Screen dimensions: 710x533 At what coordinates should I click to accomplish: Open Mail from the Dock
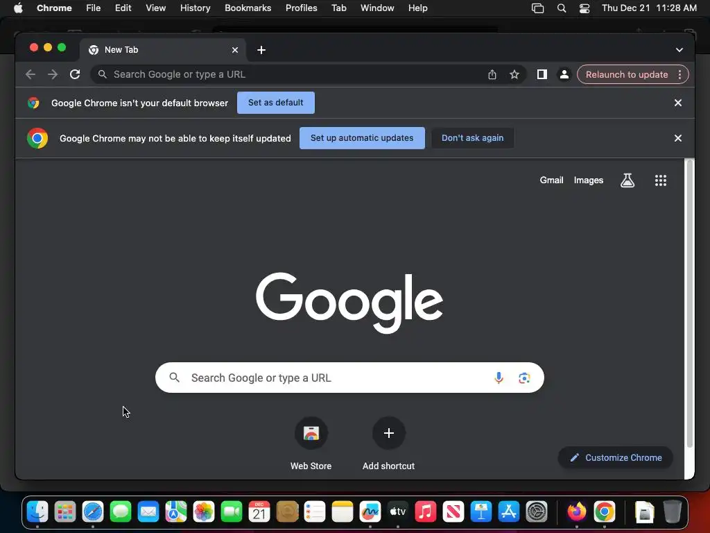[x=148, y=512]
